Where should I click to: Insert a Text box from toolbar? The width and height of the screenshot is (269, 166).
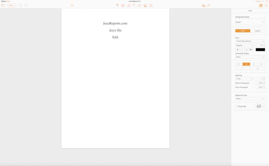134,5
